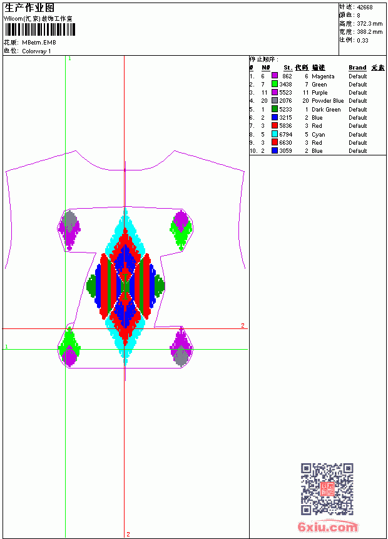Viewport: 388px width, 539px height.
Task: Click the width value 388.2 mm
Action: tap(369, 32)
